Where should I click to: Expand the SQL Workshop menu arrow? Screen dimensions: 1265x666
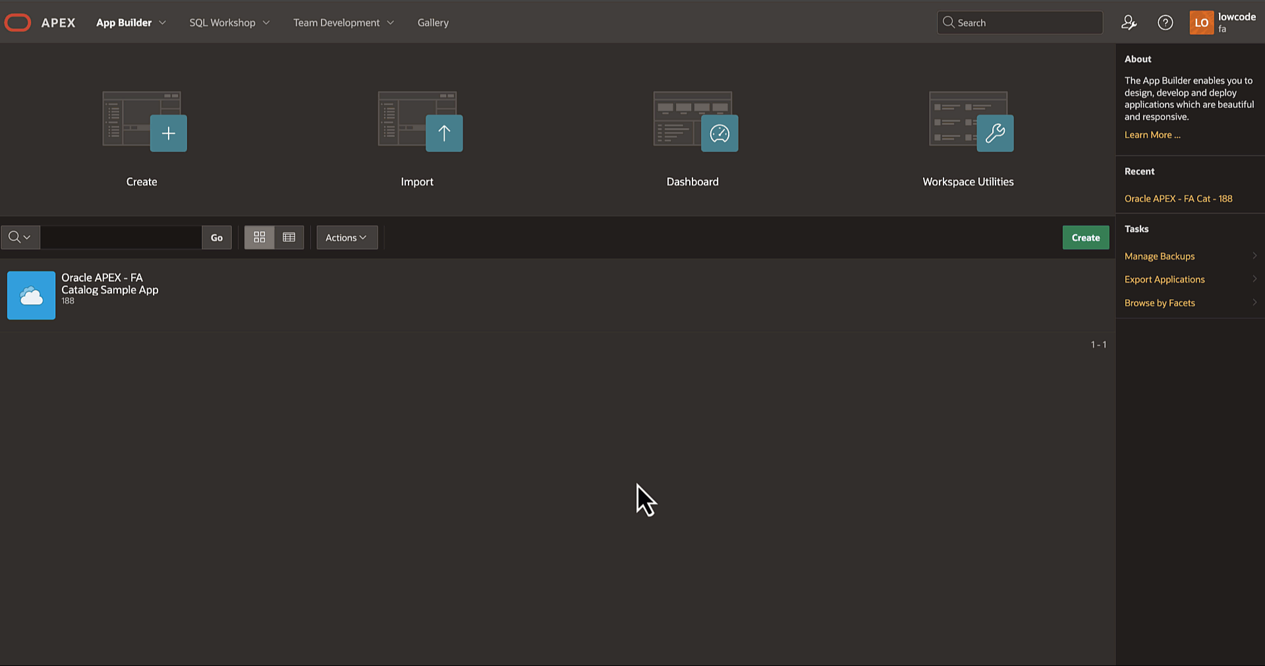(266, 22)
